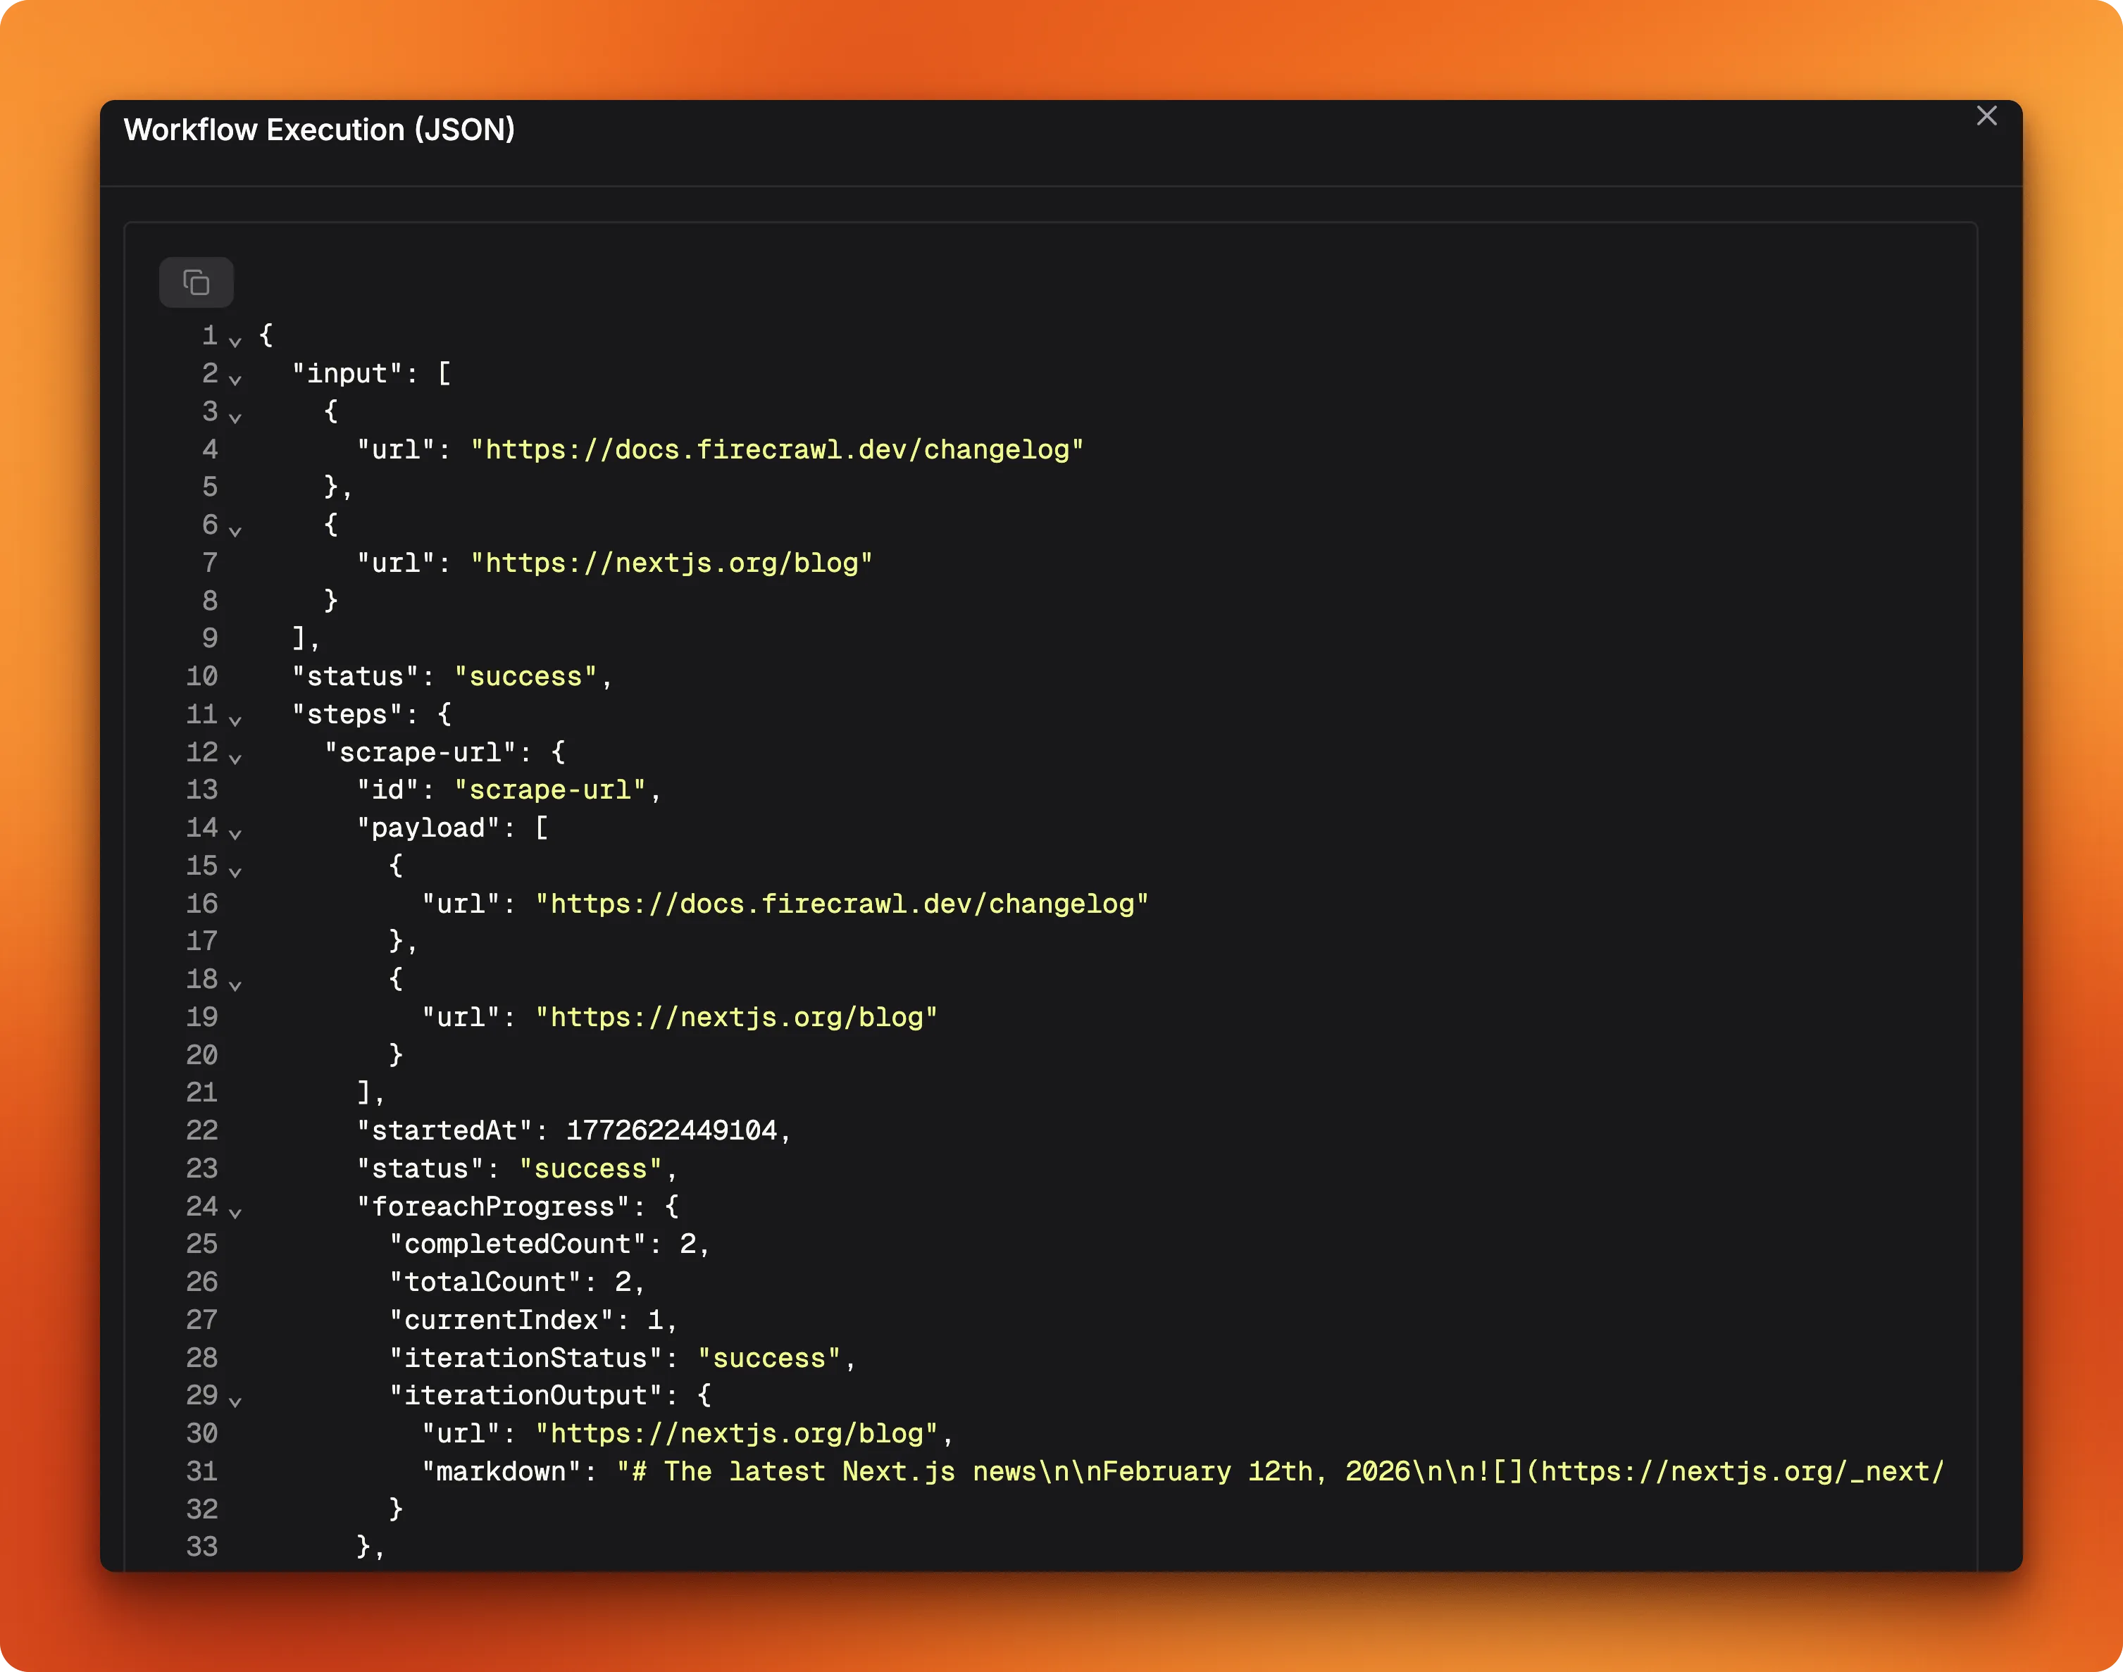Close the Workflow Execution dialog
The image size is (2123, 1672).
click(1986, 116)
